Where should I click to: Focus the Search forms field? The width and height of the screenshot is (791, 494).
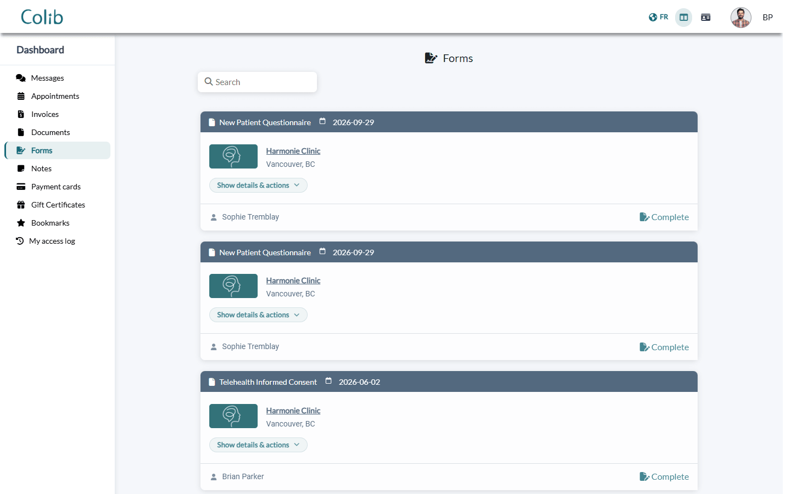(257, 82)
